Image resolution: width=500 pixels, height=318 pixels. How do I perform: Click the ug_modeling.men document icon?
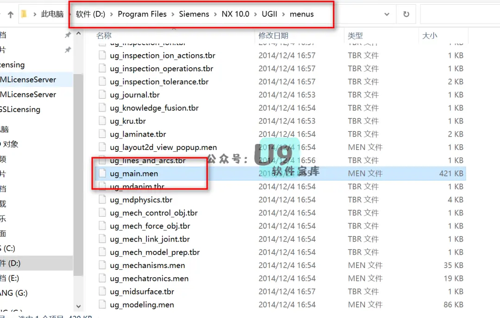(x=102, y=305)
